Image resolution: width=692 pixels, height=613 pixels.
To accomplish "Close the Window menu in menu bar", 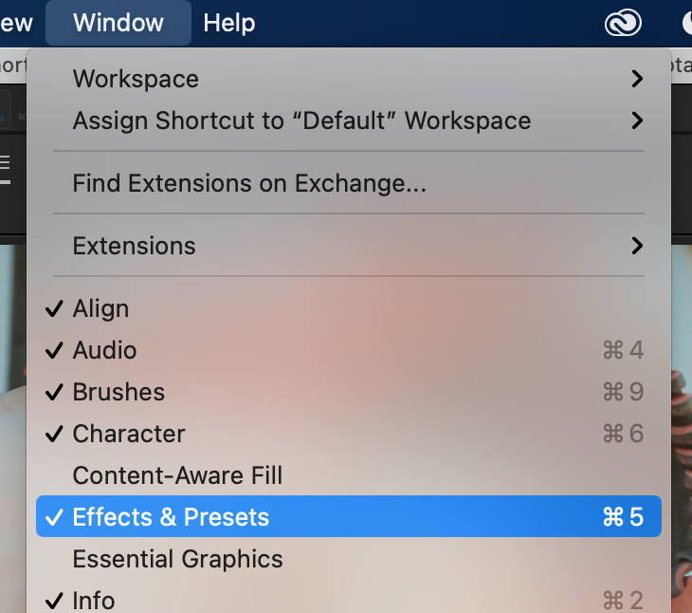I will (118, 23).
